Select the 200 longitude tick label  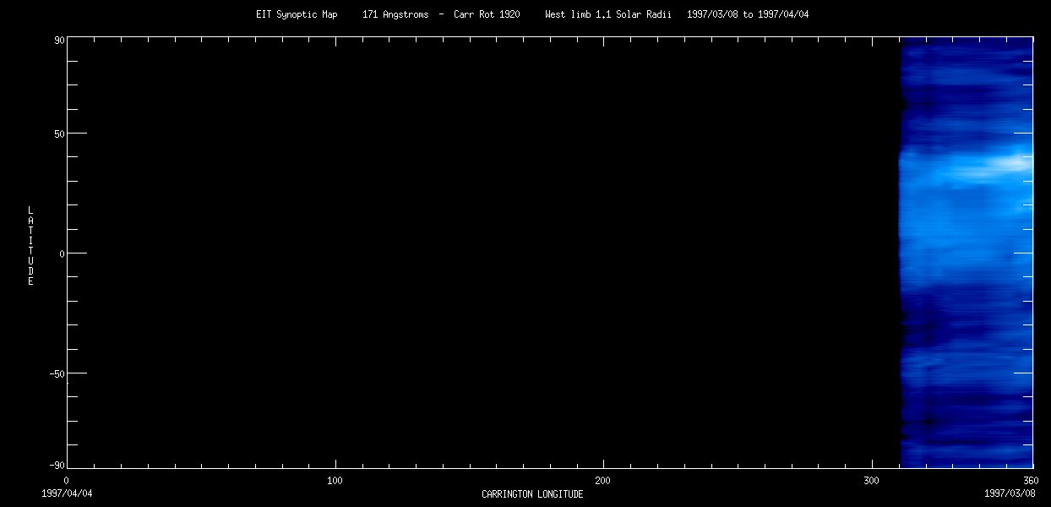pos(602,480)
